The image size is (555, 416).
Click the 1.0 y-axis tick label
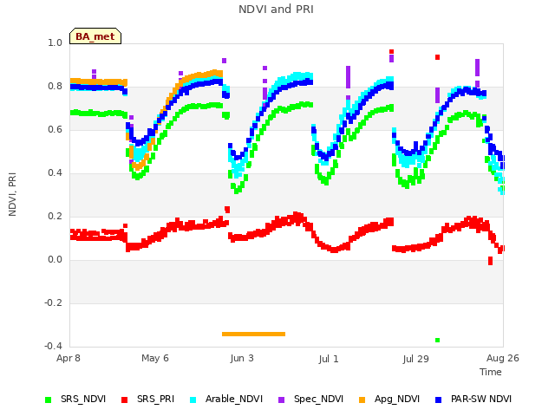[x=55, y=42]
